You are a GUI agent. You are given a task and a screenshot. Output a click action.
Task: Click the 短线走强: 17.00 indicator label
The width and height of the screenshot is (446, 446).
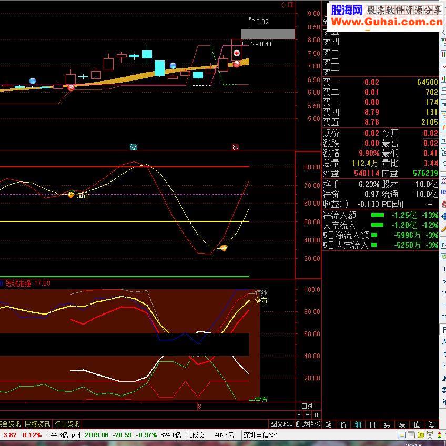28,283
